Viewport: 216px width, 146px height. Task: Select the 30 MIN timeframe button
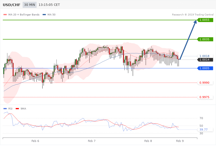click(30, 5)
